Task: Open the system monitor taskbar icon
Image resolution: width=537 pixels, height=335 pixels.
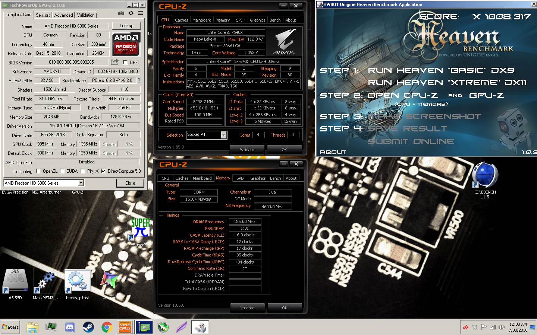Action: 51,327
